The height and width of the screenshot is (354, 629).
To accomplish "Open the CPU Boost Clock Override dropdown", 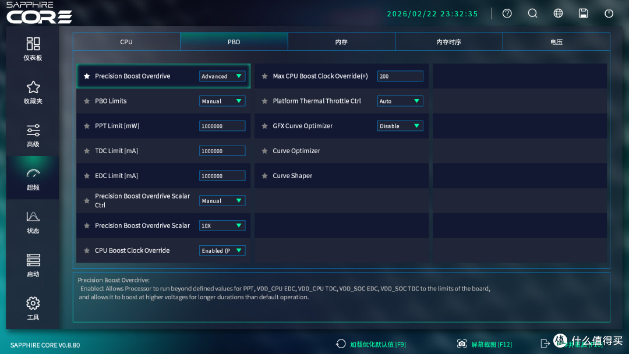I will click(222, 250).
